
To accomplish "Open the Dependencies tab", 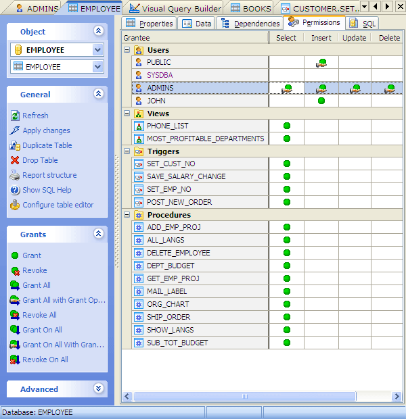I will coord(250,24).
